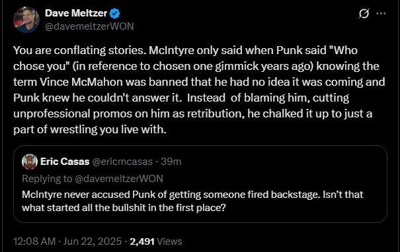Open Dave Meltzer display name link

coord(76,13)
